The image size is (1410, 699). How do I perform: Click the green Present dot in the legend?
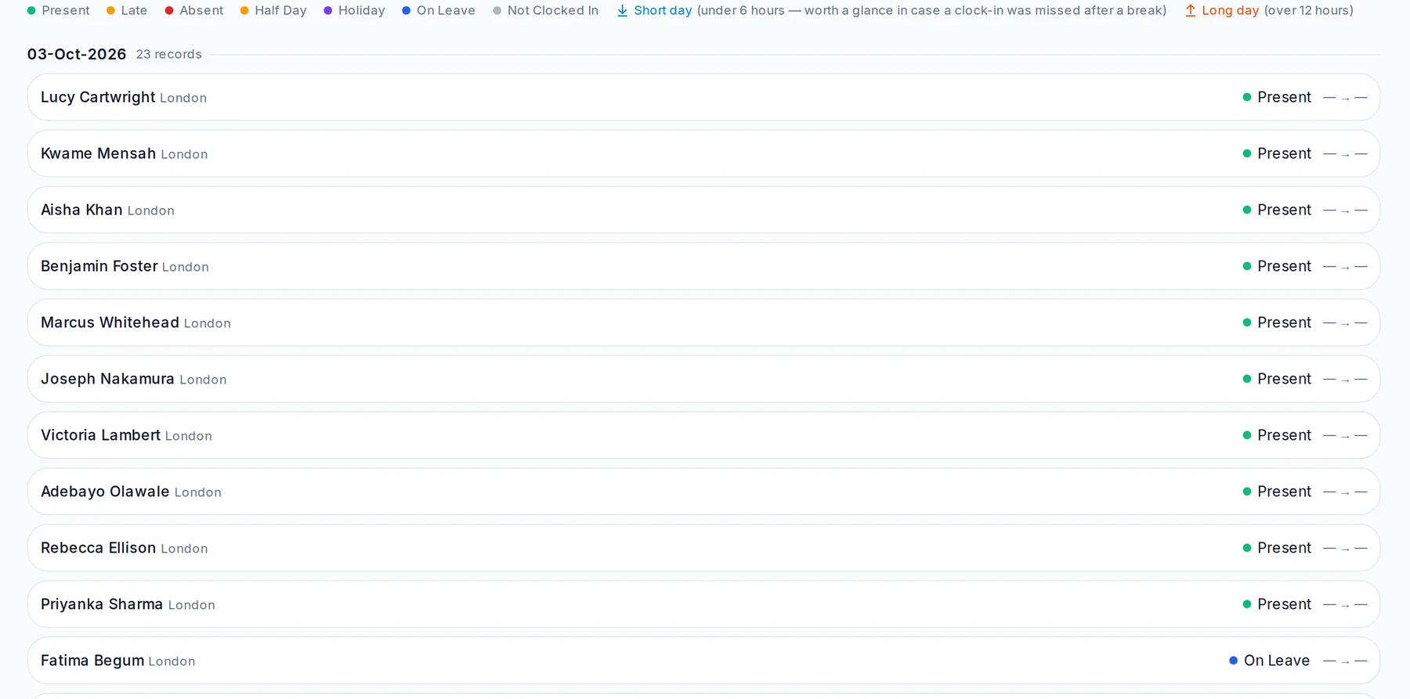pos(31,11)
